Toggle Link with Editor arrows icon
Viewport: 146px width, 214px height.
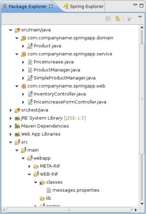(x=117, y=18)
